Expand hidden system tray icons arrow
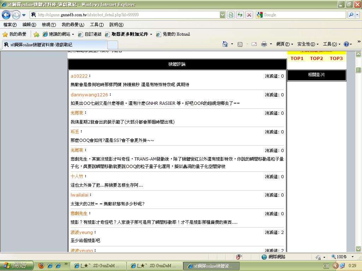 [336, 266]
